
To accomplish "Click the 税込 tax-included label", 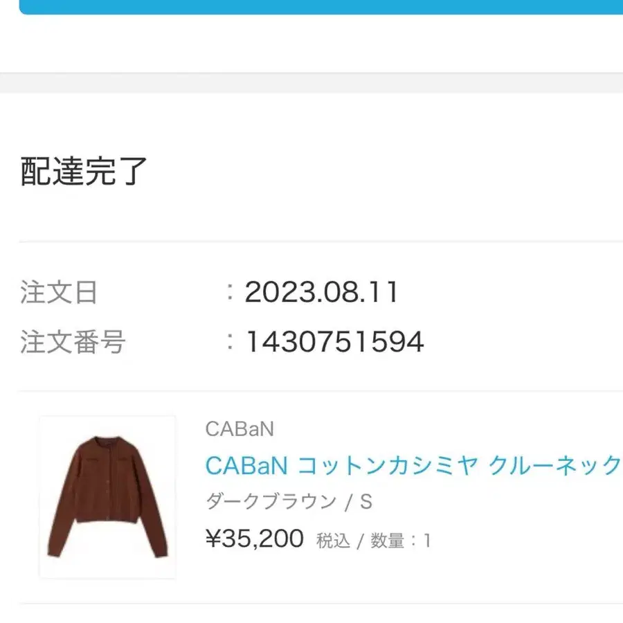I will point(333,541).
